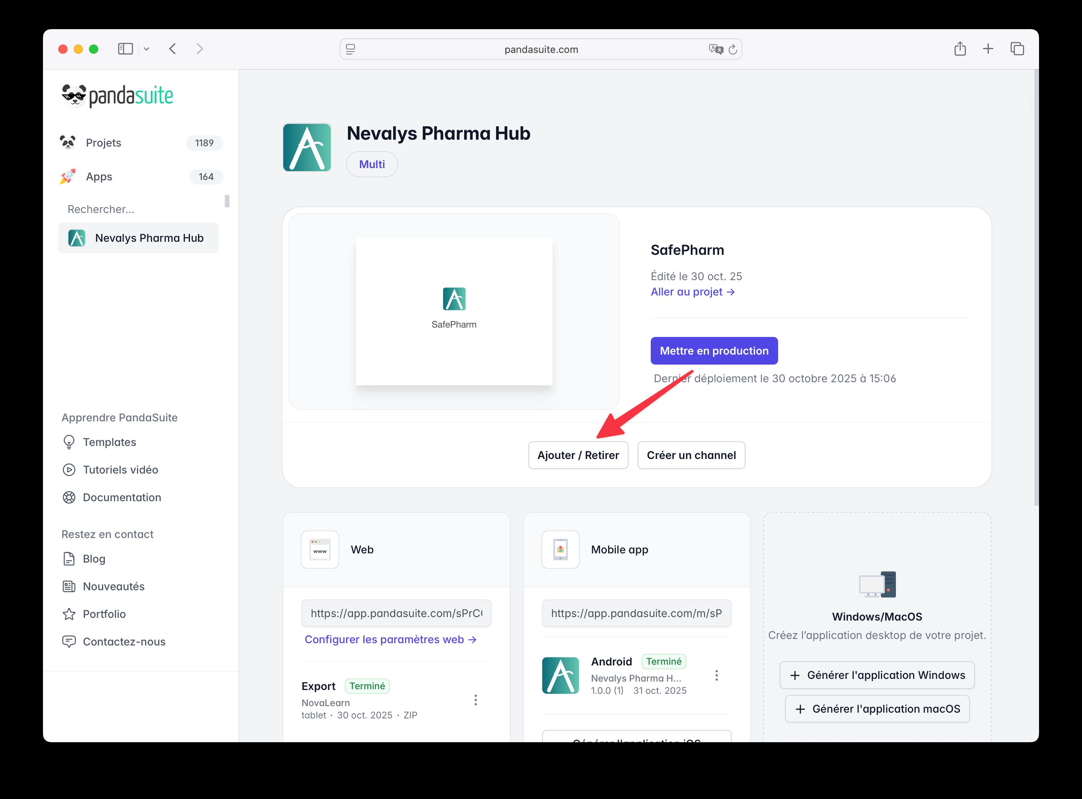Select the Nevalys Pharma Hub app in sidebar
The image size is (1082, 799).
(x=139, y=238)
